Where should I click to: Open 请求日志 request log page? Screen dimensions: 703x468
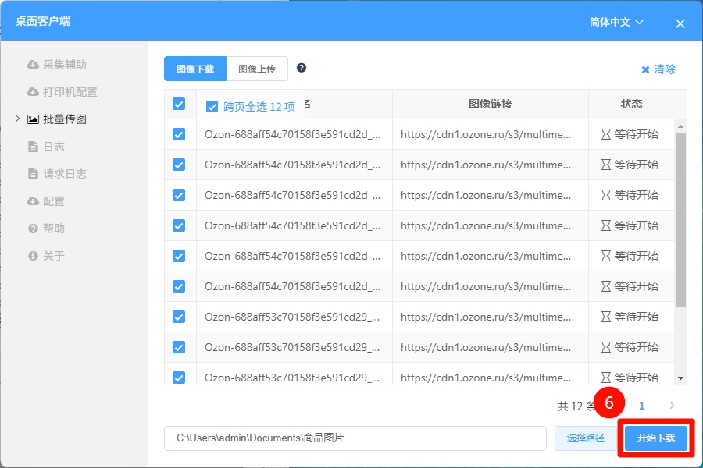(x=64, y=174)
